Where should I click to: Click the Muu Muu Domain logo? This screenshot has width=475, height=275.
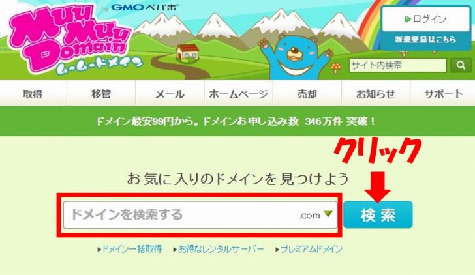[74, 38]
